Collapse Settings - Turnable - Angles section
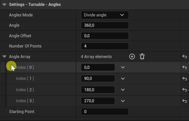189x121 pixels. tap(4, 5)
